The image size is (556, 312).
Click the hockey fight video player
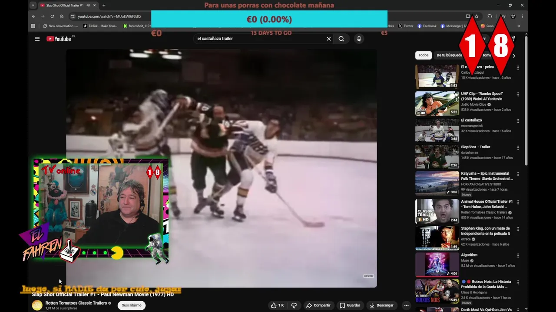pyautogui.click(x=221, y=168)
